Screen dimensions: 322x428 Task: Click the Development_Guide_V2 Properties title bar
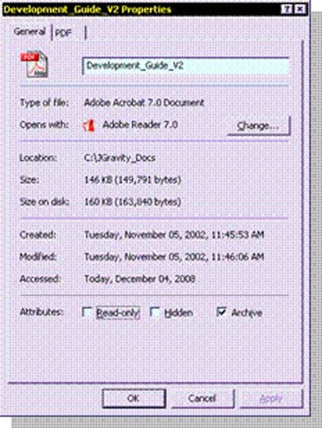click(142, 9)
